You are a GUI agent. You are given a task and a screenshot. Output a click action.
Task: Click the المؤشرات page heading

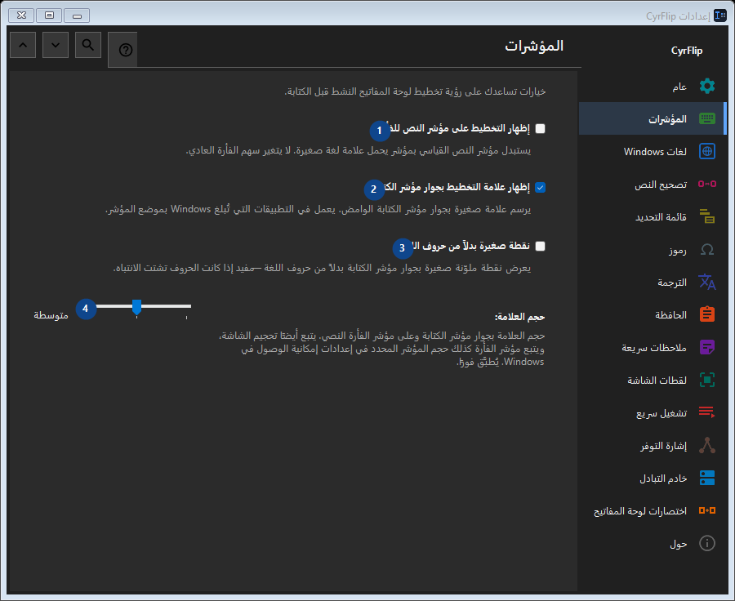tap(534, 46)
